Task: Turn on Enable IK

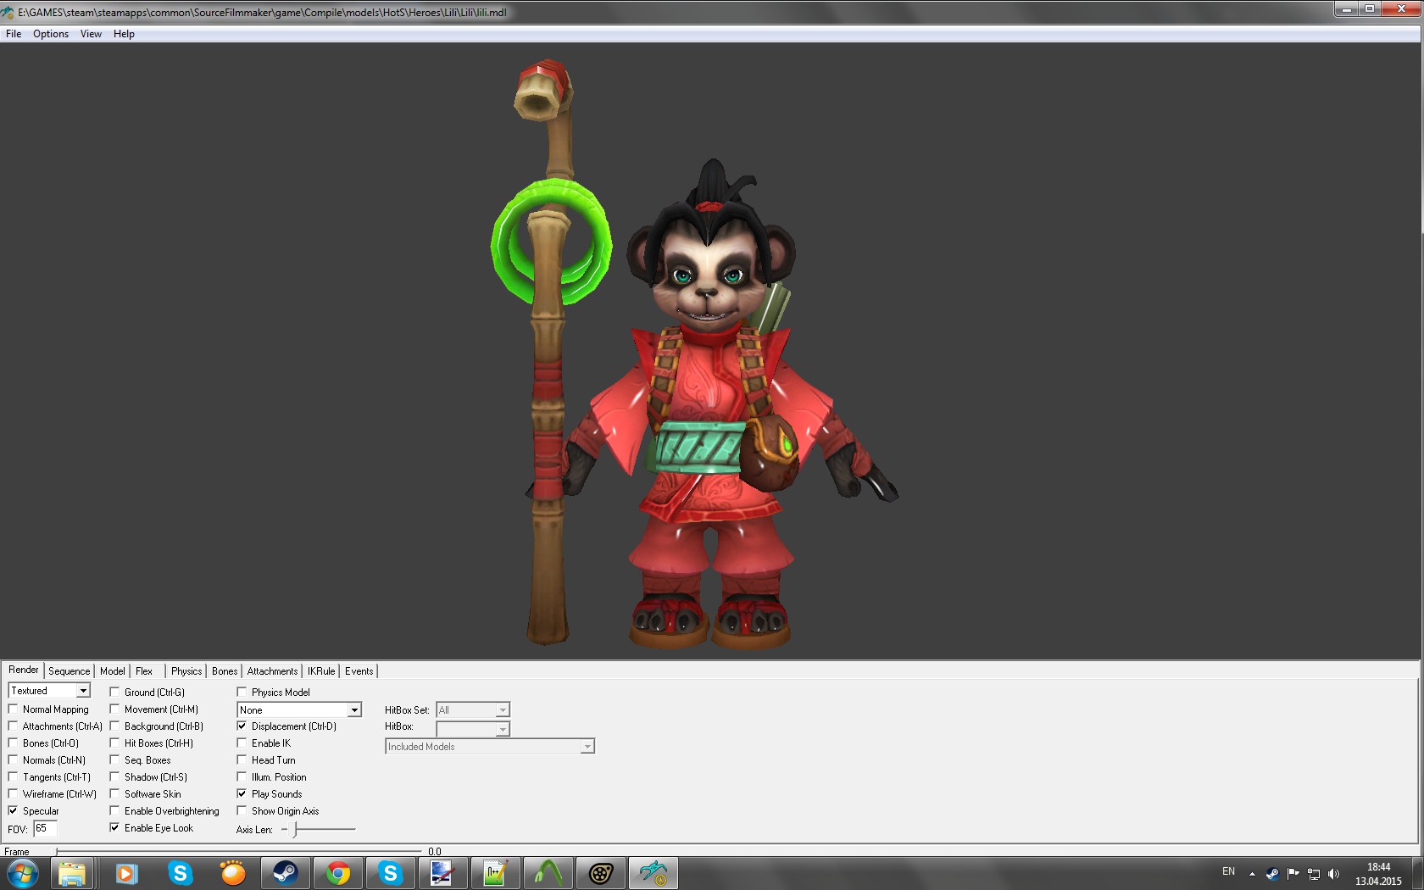Action: pos(242,743)
